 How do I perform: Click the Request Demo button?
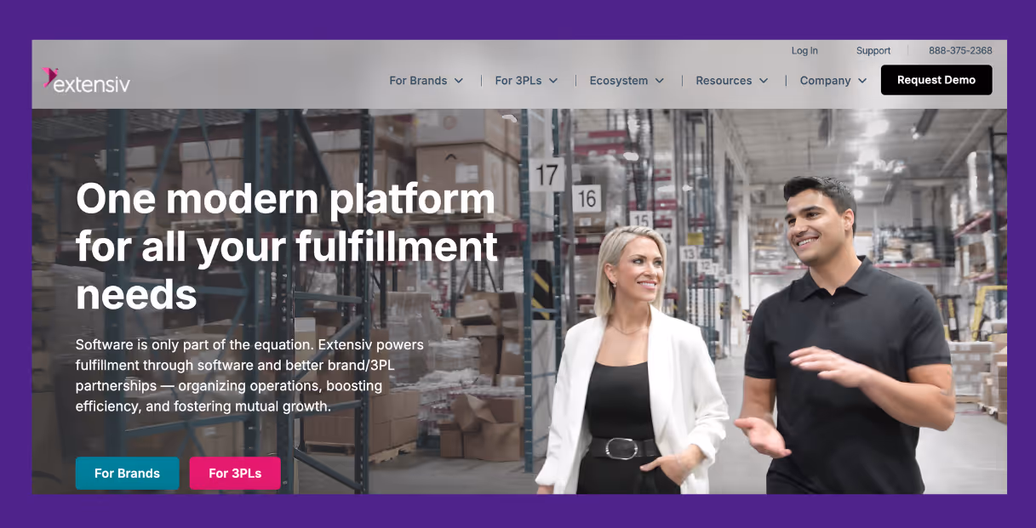coord(936,80)
